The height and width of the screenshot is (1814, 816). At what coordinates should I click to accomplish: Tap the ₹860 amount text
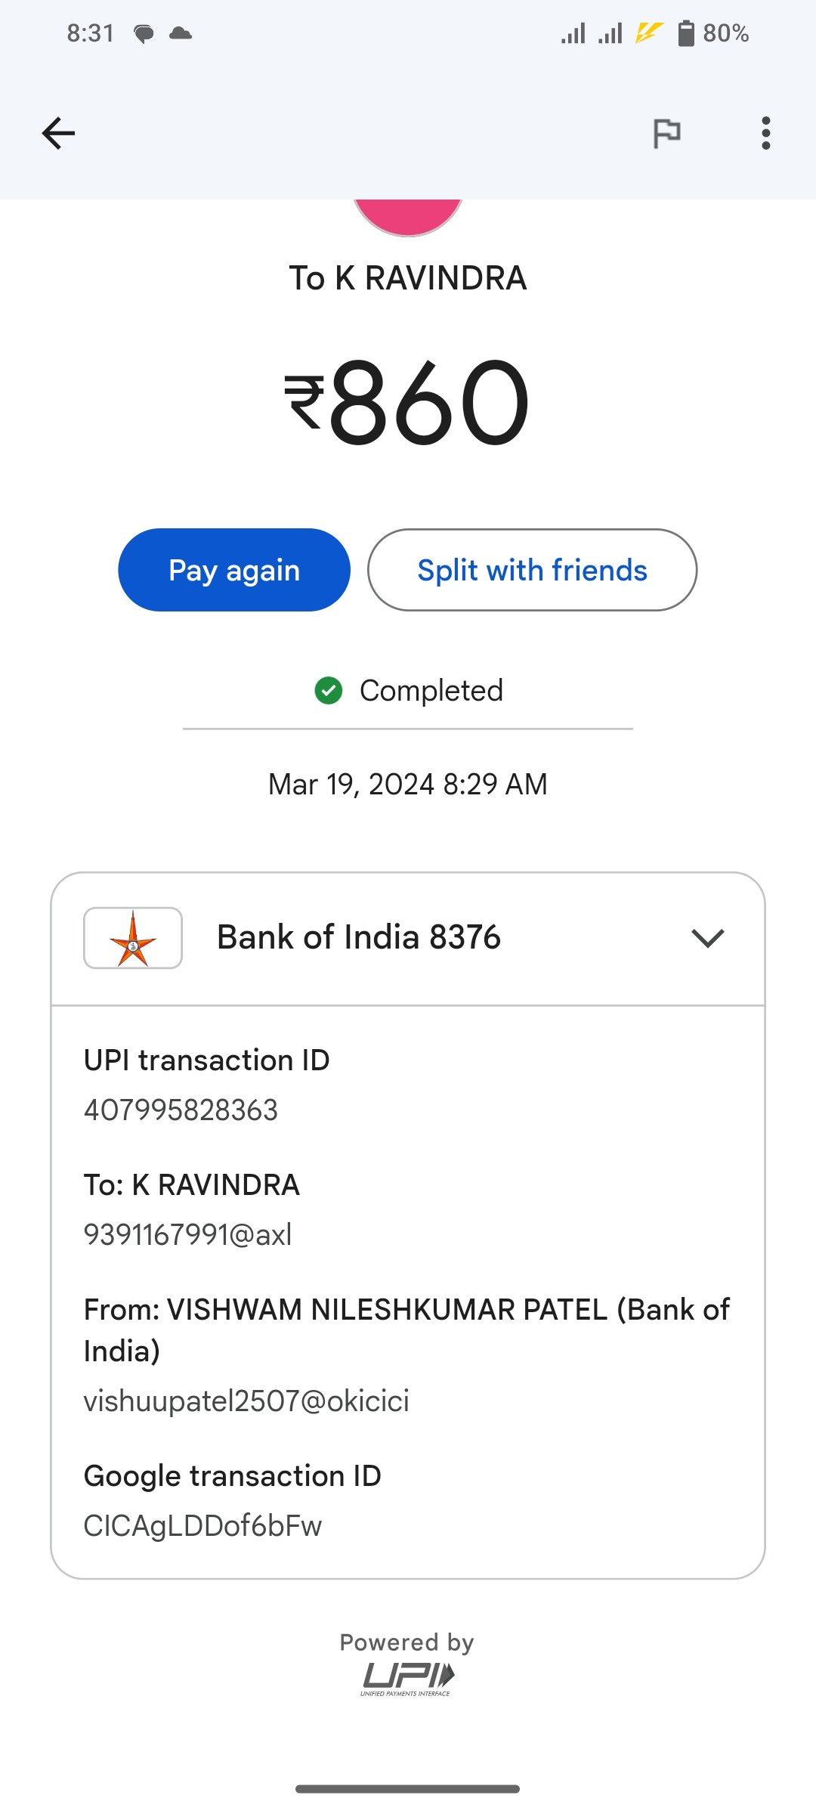[x=408, y=402]
